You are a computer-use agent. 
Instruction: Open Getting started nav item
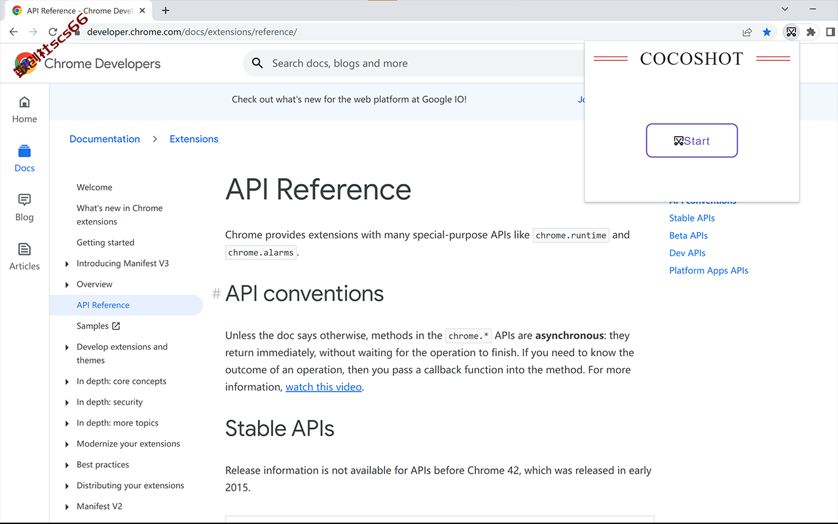tap(105, 242)
